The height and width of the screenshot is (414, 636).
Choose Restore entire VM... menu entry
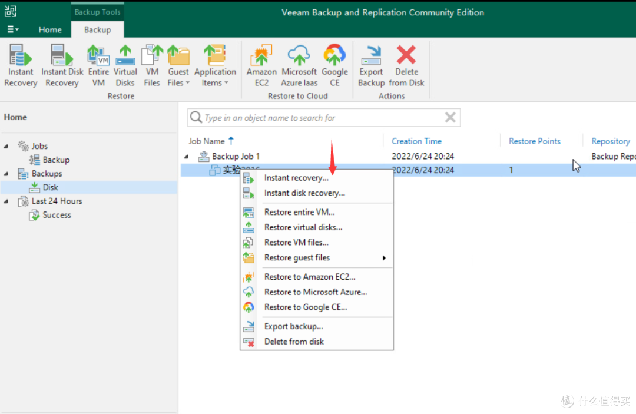point(317,212)
